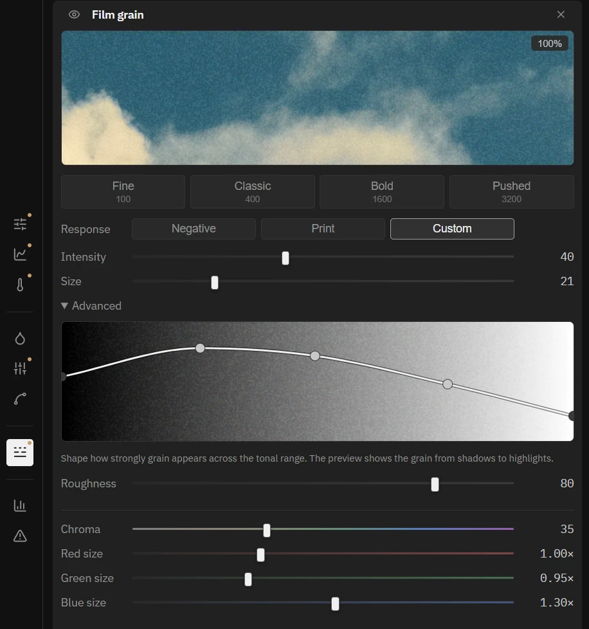Select the path curve tool icon
589x629 pixels.
[x=20, y=399]
